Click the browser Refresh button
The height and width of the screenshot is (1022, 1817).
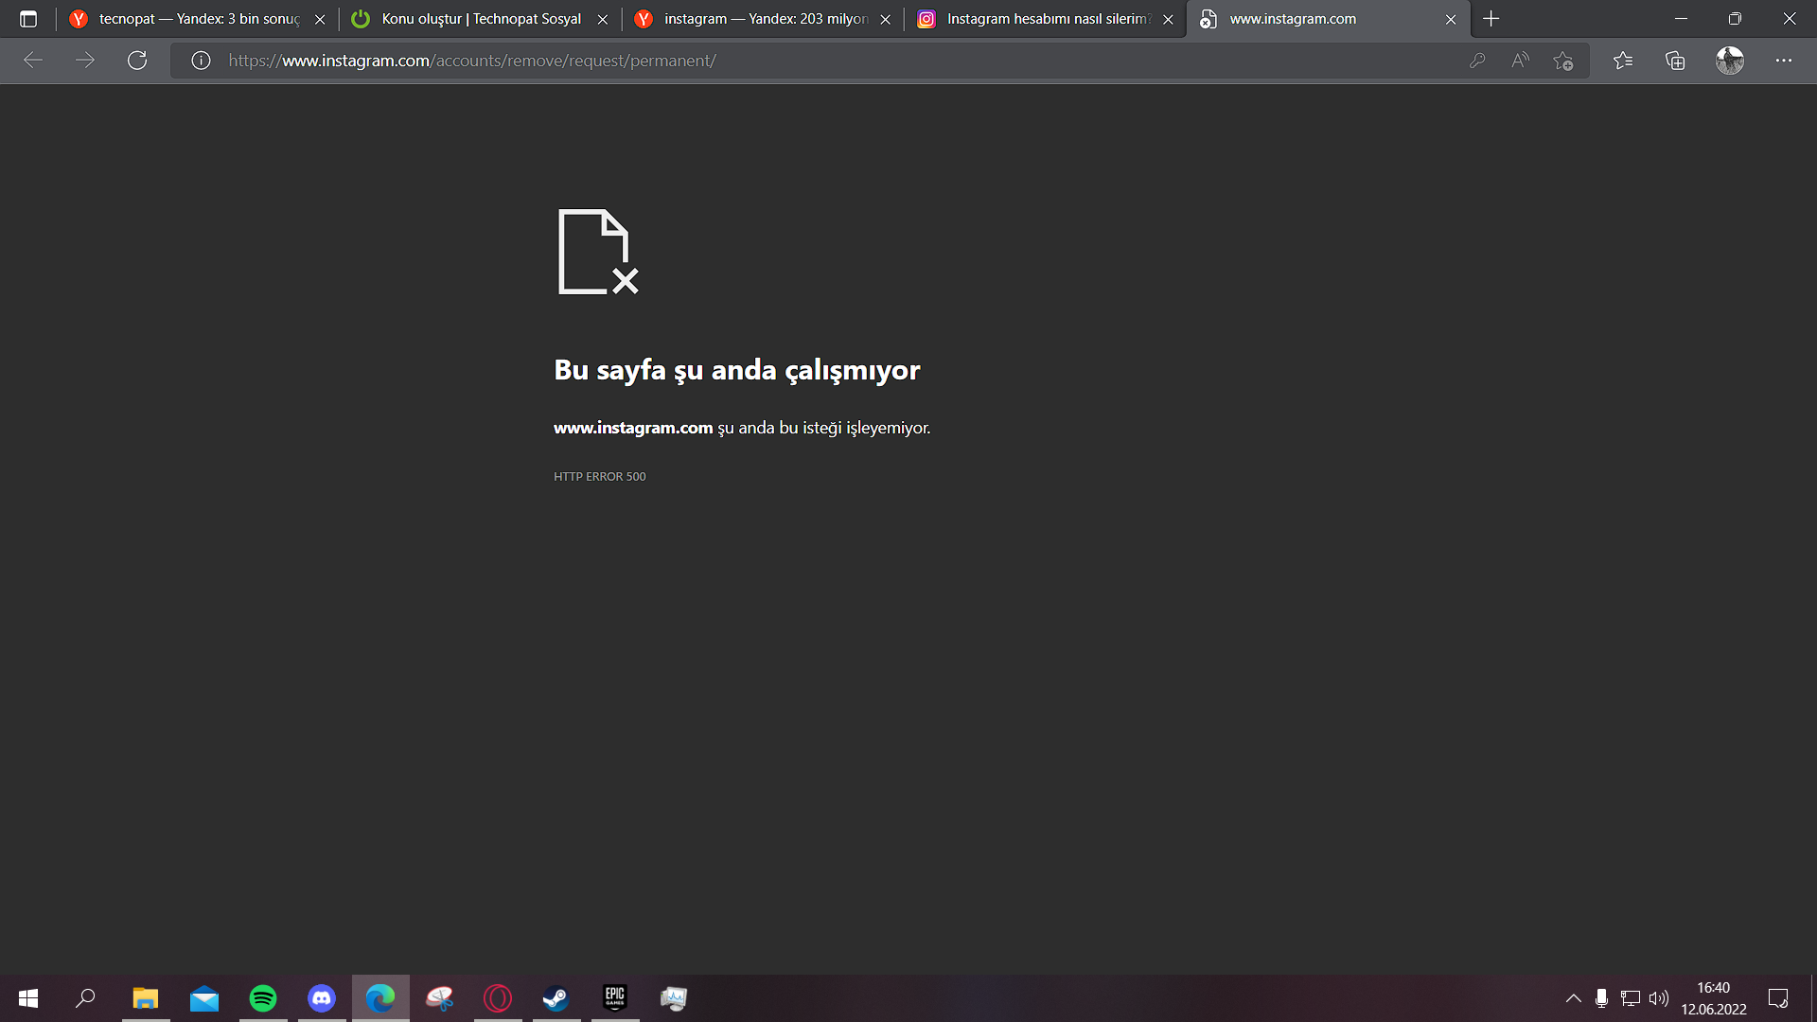click(x=137, y=61)
